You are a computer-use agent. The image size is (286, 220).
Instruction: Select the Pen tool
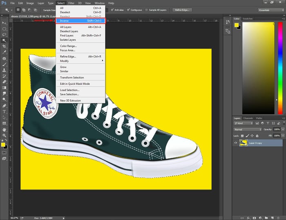[x=4, y=106]
